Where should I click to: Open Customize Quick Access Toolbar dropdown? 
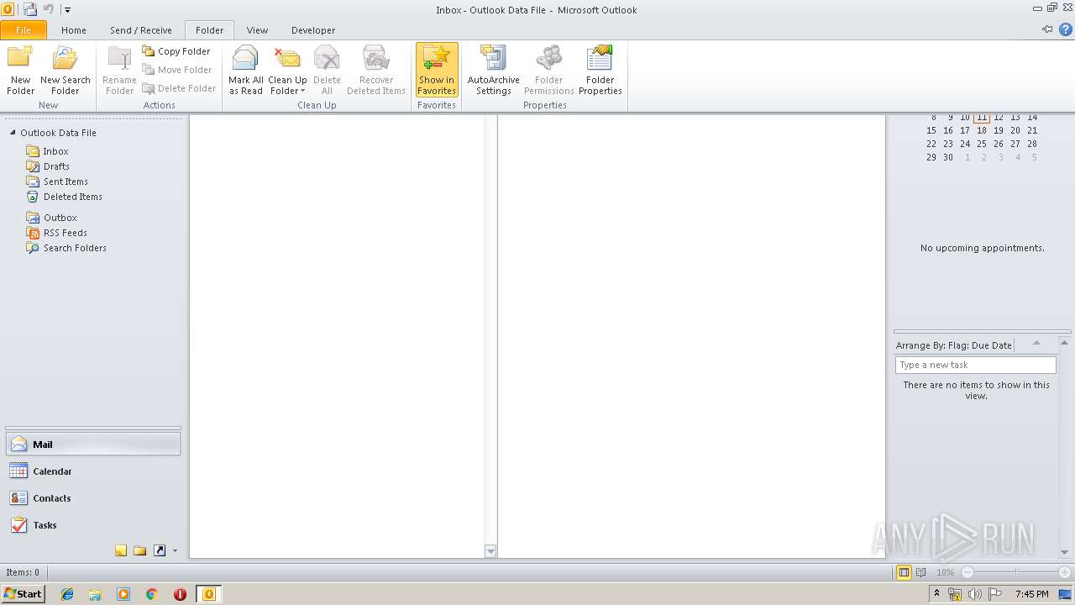pos(68,10)
